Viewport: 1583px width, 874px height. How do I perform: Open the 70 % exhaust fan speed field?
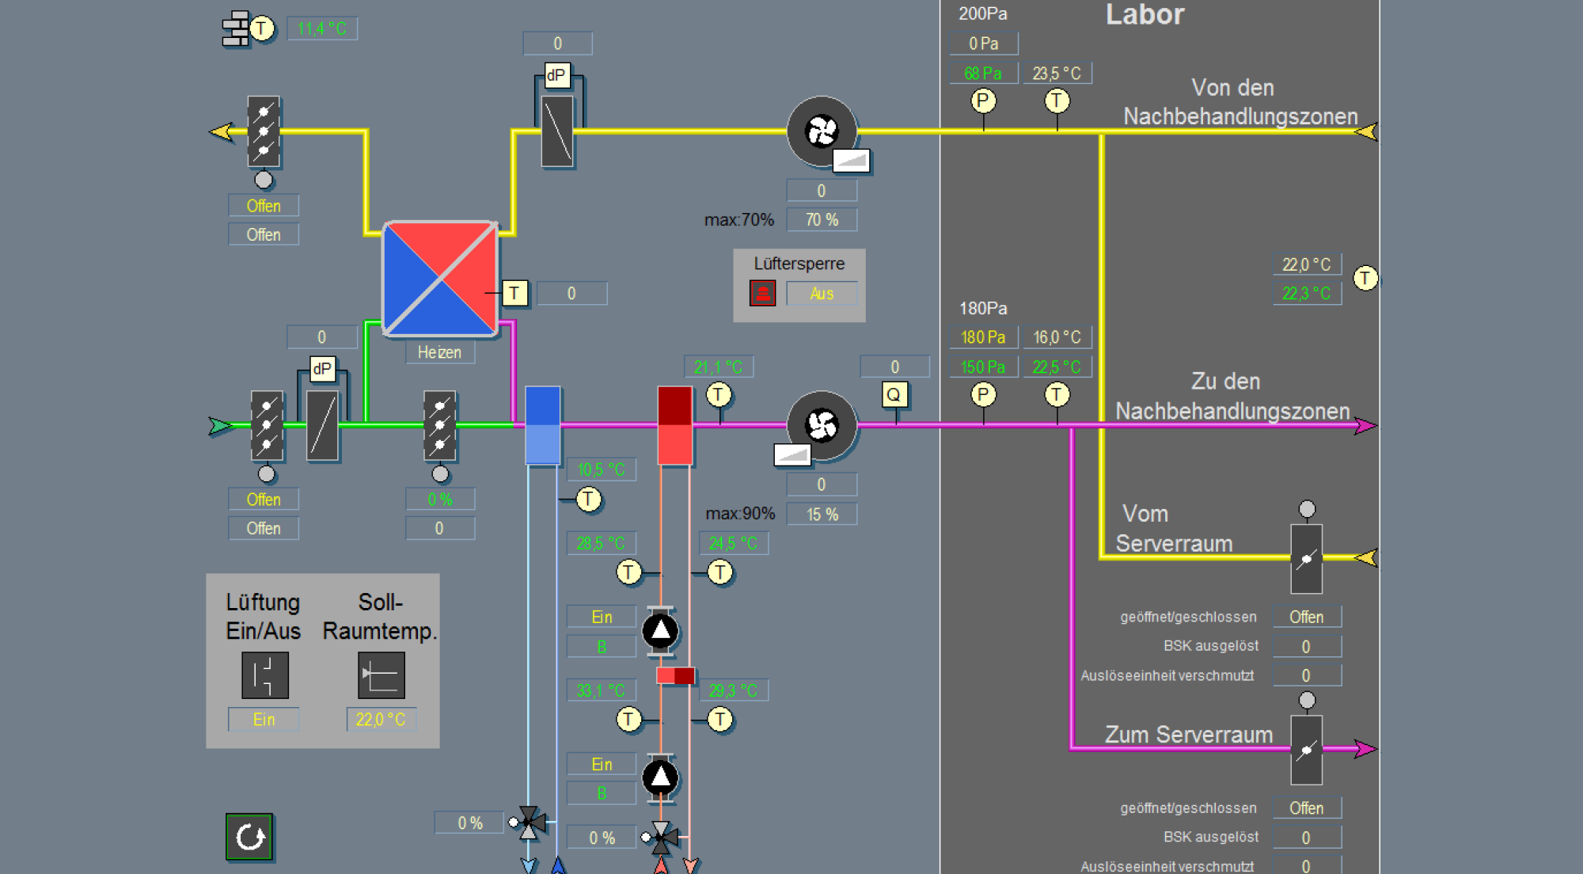tap(822, 220)
